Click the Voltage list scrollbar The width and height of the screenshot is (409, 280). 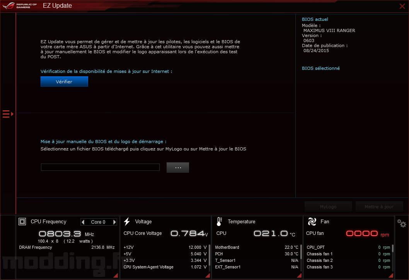(210, 255)
